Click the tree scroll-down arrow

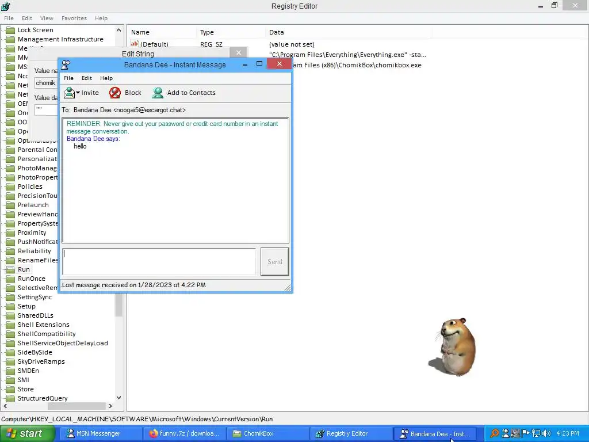pos(118,397)
